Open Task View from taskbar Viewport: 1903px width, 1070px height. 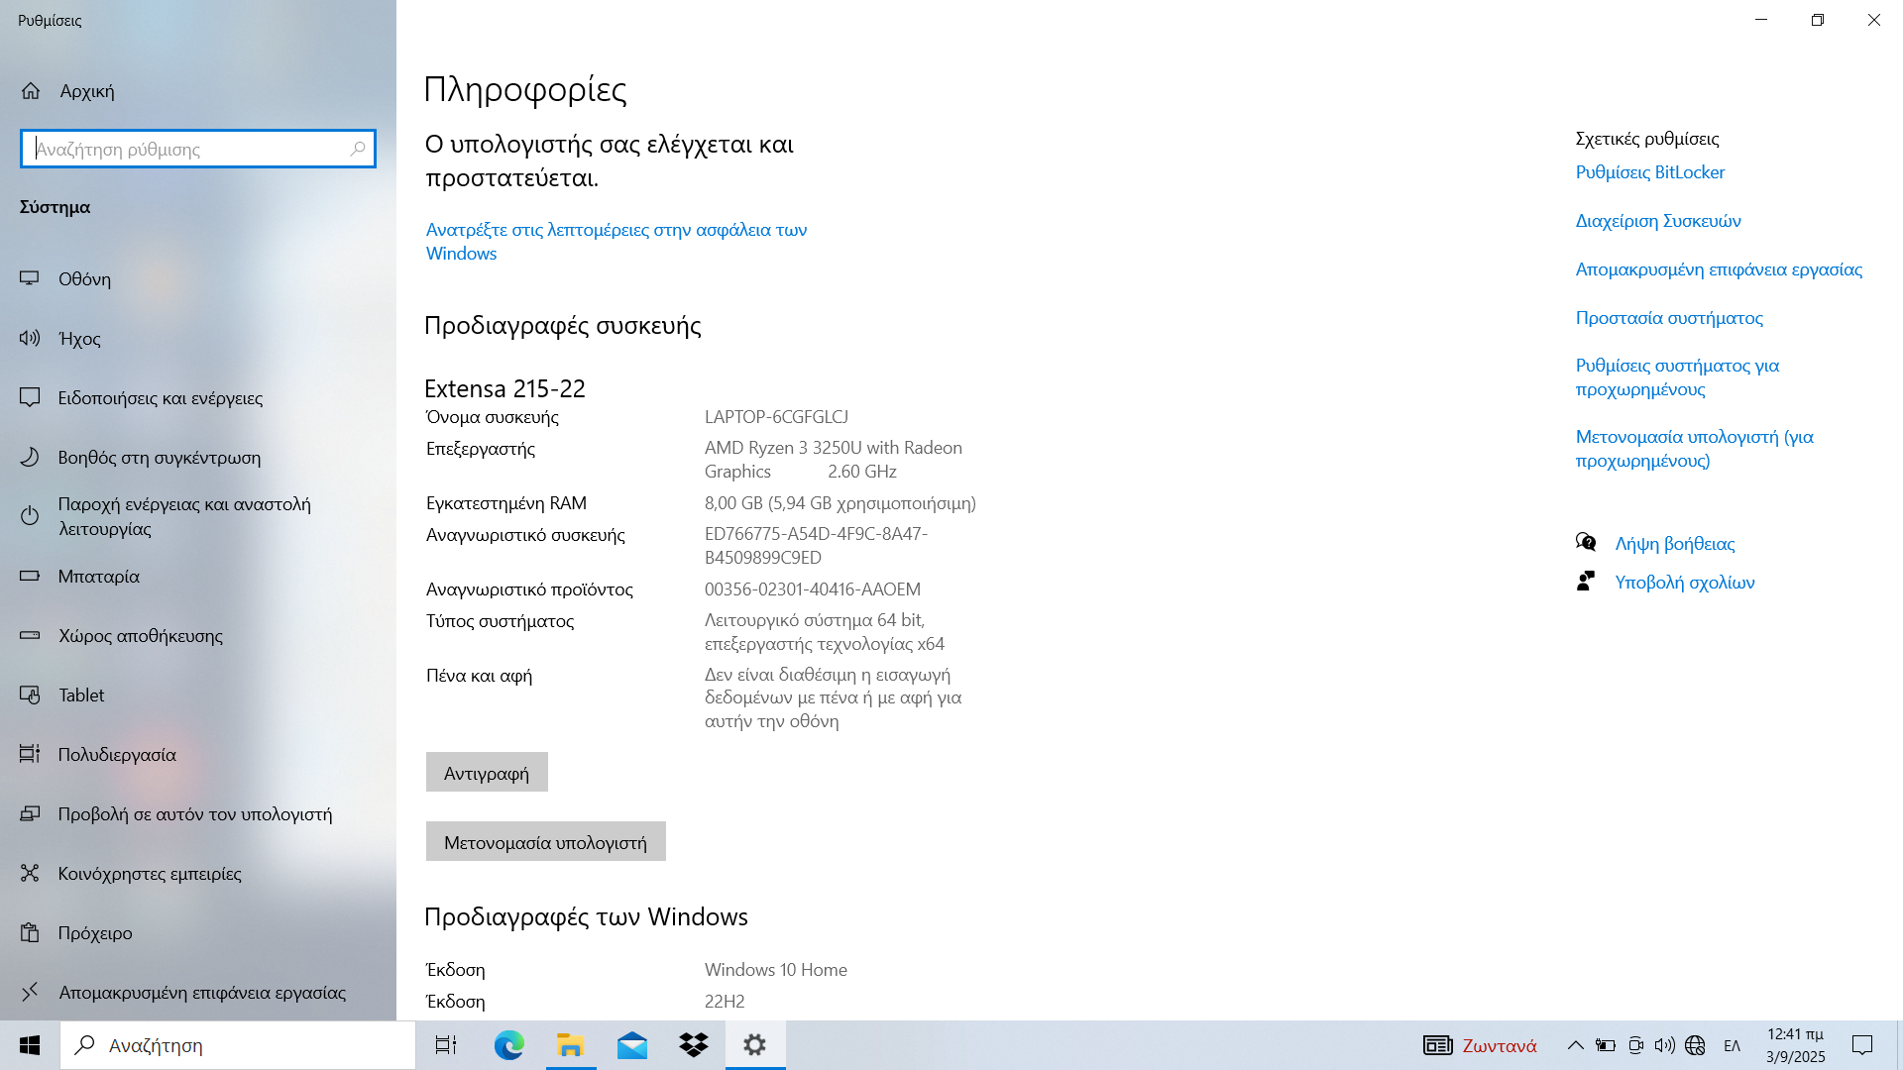(x=446, y=1045)
